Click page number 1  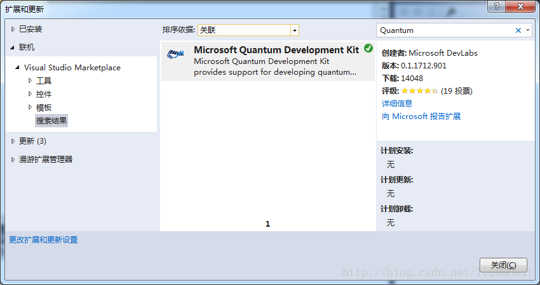[x=268, y=224]
